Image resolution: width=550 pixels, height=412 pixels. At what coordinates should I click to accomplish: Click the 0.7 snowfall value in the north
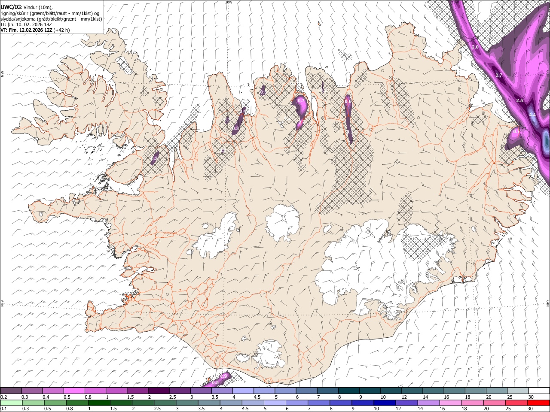[x=301, y=100]
